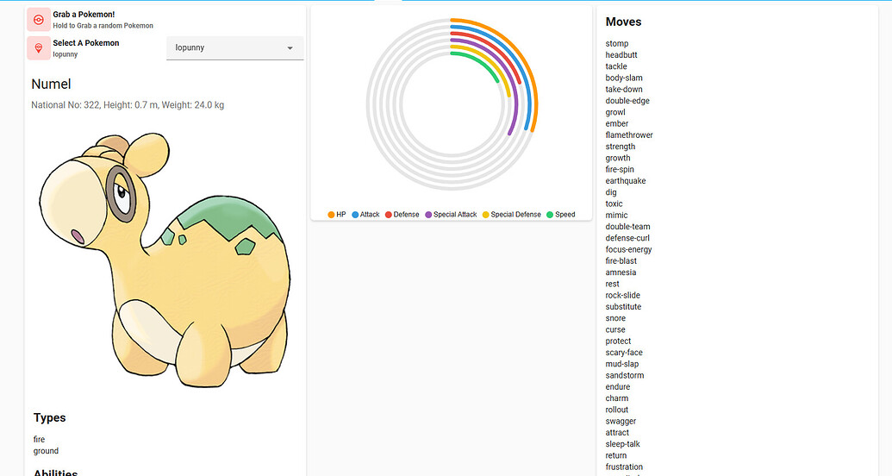
Task: Click the 'sleep-talk' move
Action: [623, 443]
